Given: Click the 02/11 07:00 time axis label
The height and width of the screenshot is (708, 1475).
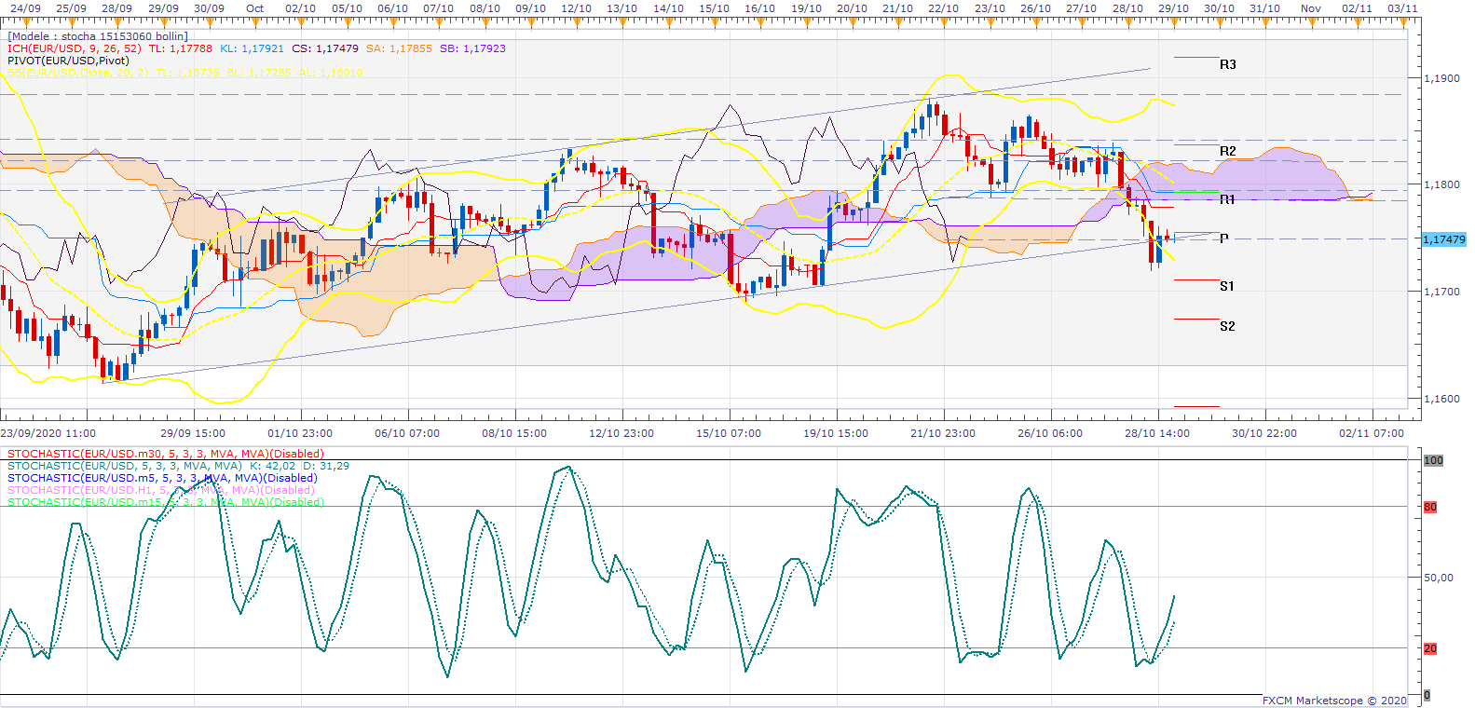Looking at the screenshot, I should coord(1372,433).
